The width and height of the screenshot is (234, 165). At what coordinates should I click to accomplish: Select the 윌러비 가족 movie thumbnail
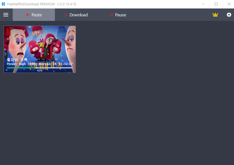click(40, 49)
